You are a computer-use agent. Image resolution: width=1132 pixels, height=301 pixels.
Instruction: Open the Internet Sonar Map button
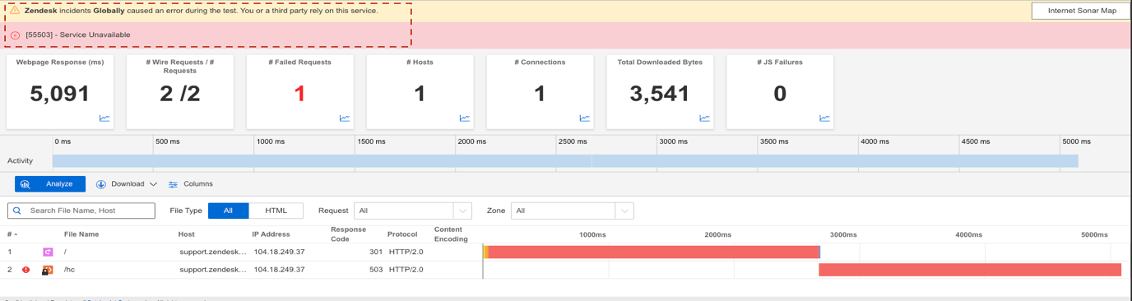pyautogui.click(x=1082, y=11)
